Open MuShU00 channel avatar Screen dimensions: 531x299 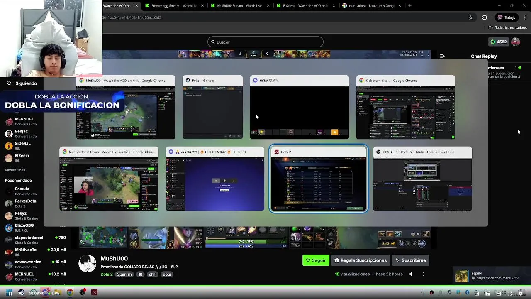coord(88,264)
